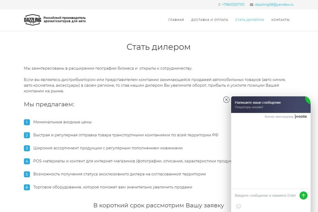The height and width of the screenshot is (212, 318).
Task: Select the СТАТЬ ДИЛЕРОМ navigation item
Action: [249, 20]
